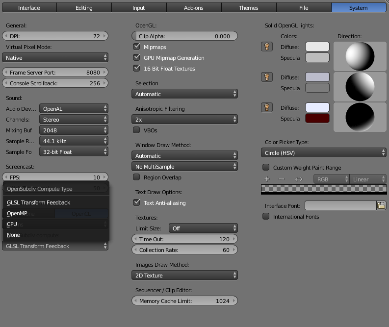The height and width of the screenshot is (327, 389).
Task: Increase the Time Out value with the right arrow
Action: (x=234, y=239)
